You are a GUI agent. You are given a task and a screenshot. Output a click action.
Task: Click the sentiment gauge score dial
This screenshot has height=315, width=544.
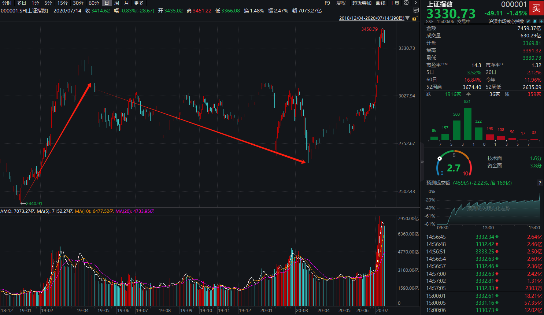[454, 164]
